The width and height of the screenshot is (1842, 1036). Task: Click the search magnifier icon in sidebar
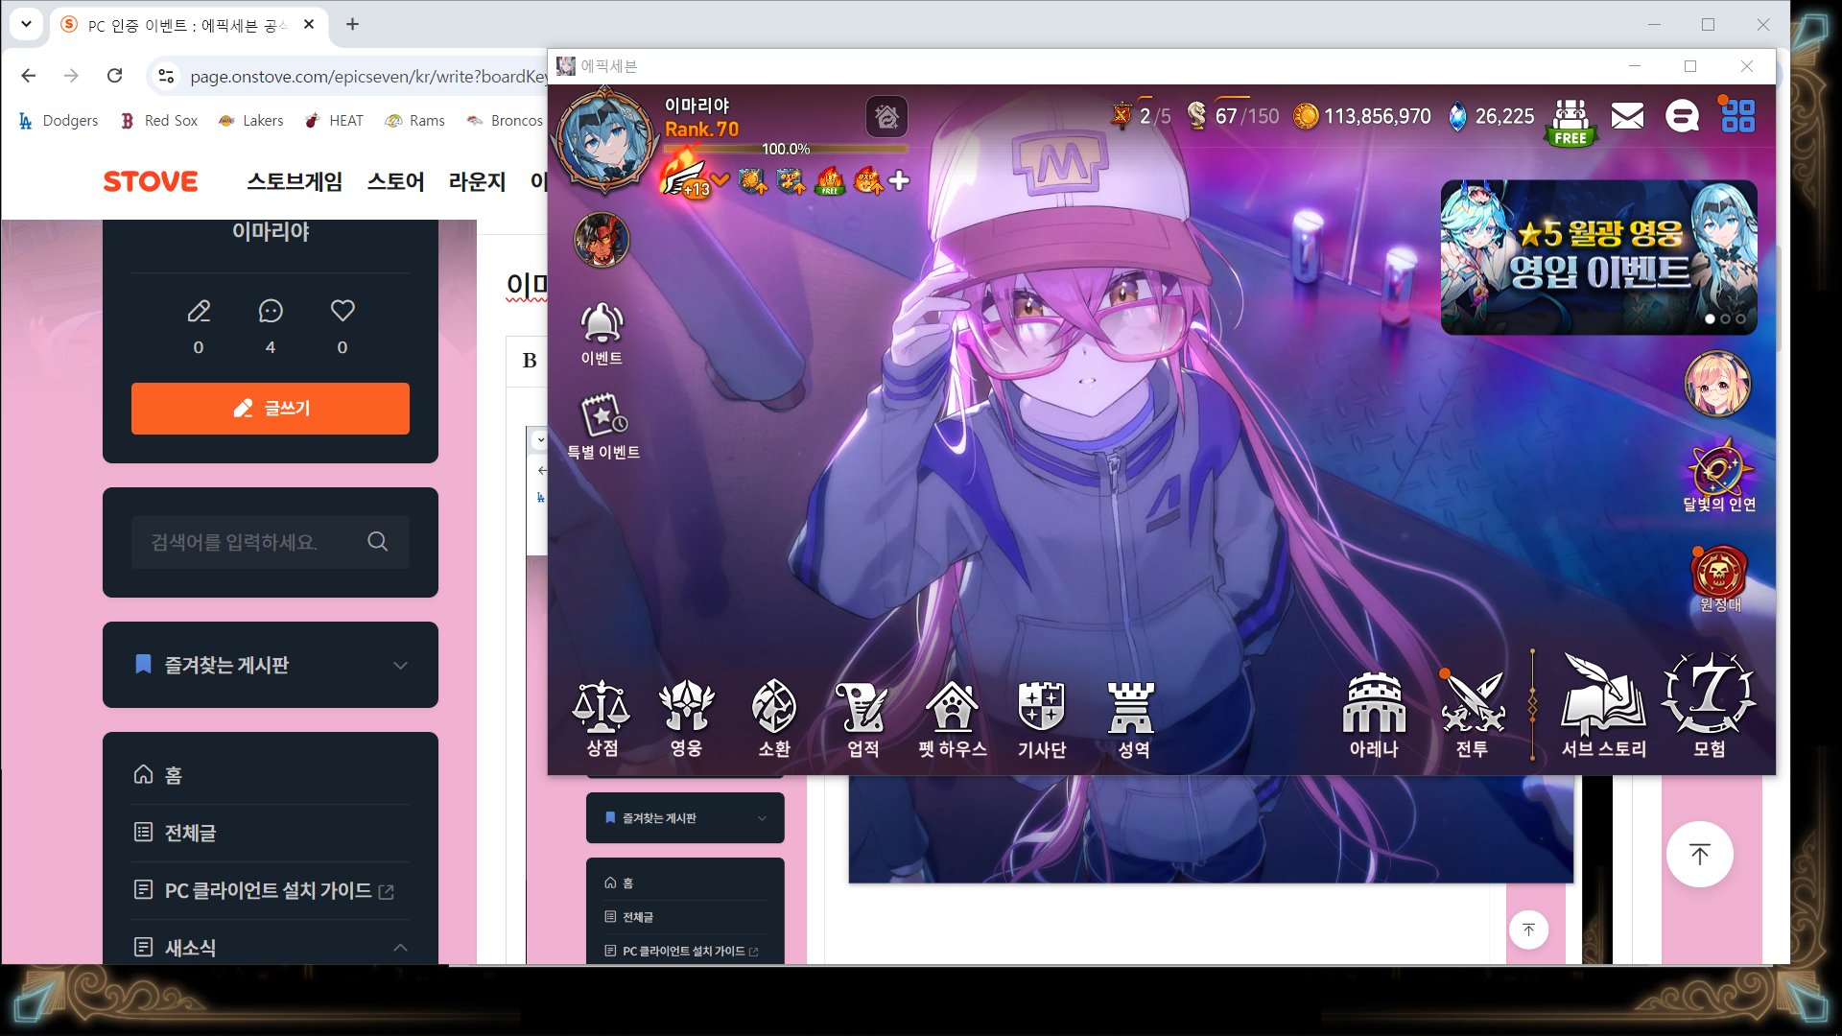point(378,542)
